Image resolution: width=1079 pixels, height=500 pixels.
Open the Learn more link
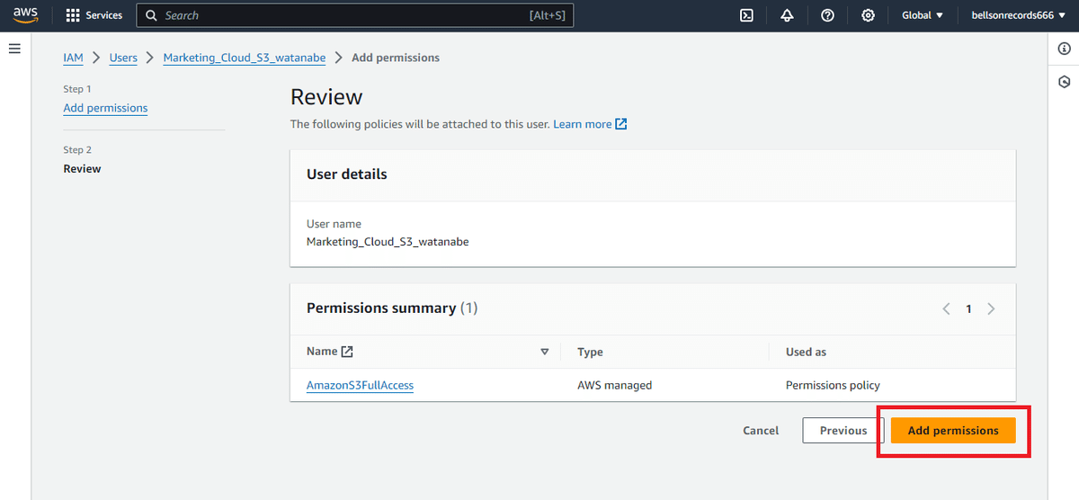click(583, 124)
